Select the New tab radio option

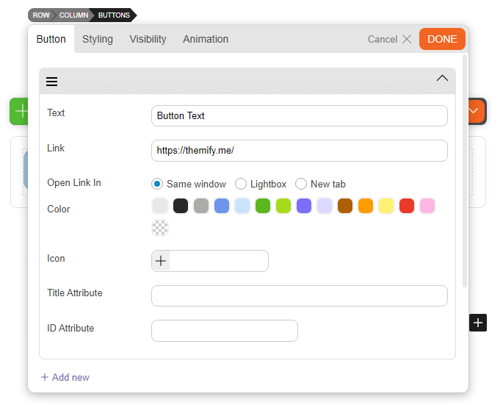301,184
